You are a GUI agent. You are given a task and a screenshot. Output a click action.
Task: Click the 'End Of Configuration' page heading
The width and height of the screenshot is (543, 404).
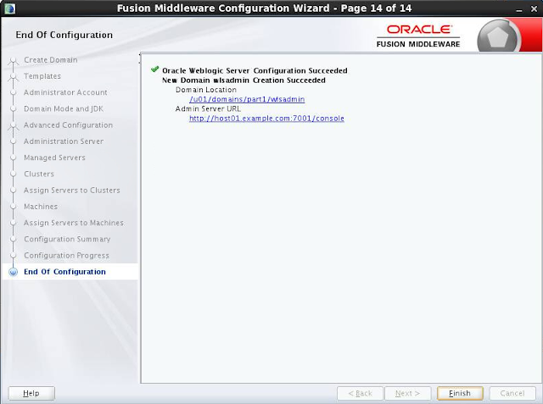(64, 35)
